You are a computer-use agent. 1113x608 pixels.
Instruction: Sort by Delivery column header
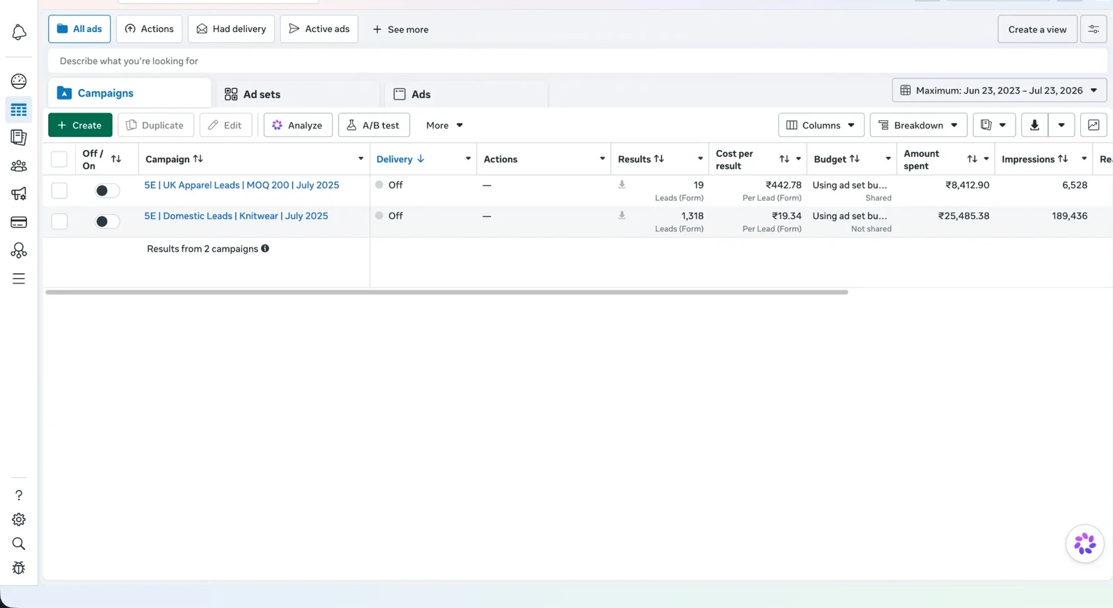click(x=401, y=159)
